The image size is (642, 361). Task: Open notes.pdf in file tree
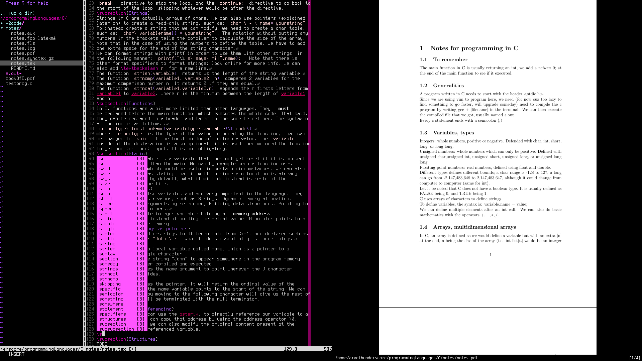[23, 53]
